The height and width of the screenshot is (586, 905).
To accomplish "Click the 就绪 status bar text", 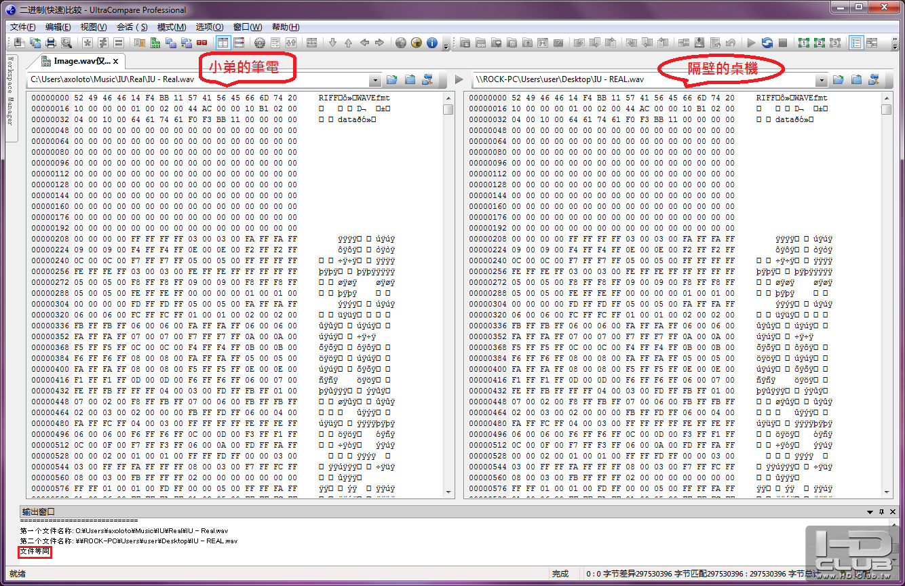I will [18, 574].
